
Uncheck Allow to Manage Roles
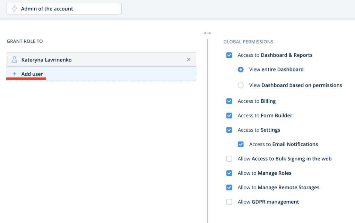[229, 173]
